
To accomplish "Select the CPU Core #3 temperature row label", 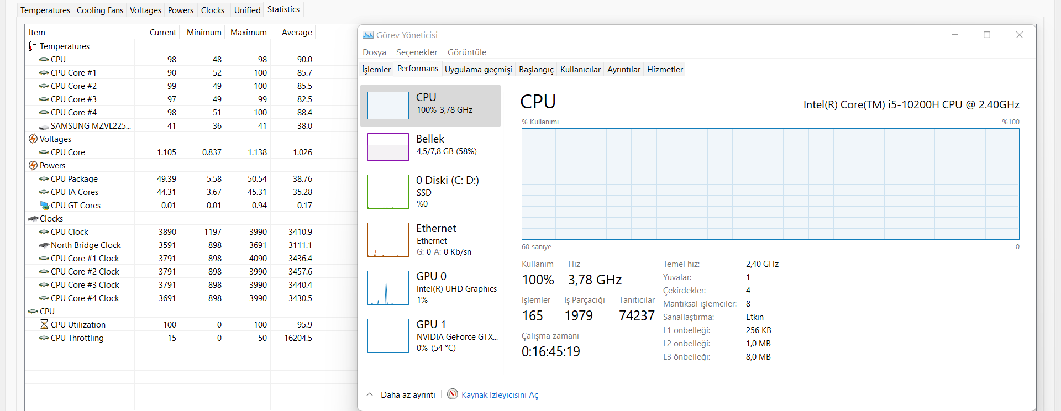I will coord(73,99).
